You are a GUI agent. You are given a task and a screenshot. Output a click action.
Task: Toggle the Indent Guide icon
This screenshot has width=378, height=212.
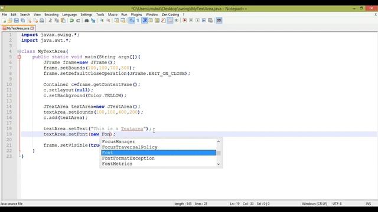coord(145,21)
